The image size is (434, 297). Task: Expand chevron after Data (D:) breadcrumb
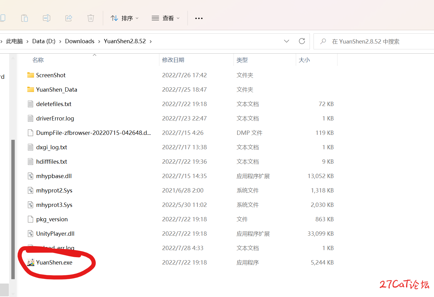[x=60, y=41]
